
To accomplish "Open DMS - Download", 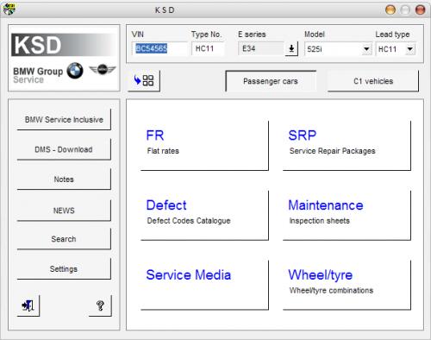I will click(64, 149).
